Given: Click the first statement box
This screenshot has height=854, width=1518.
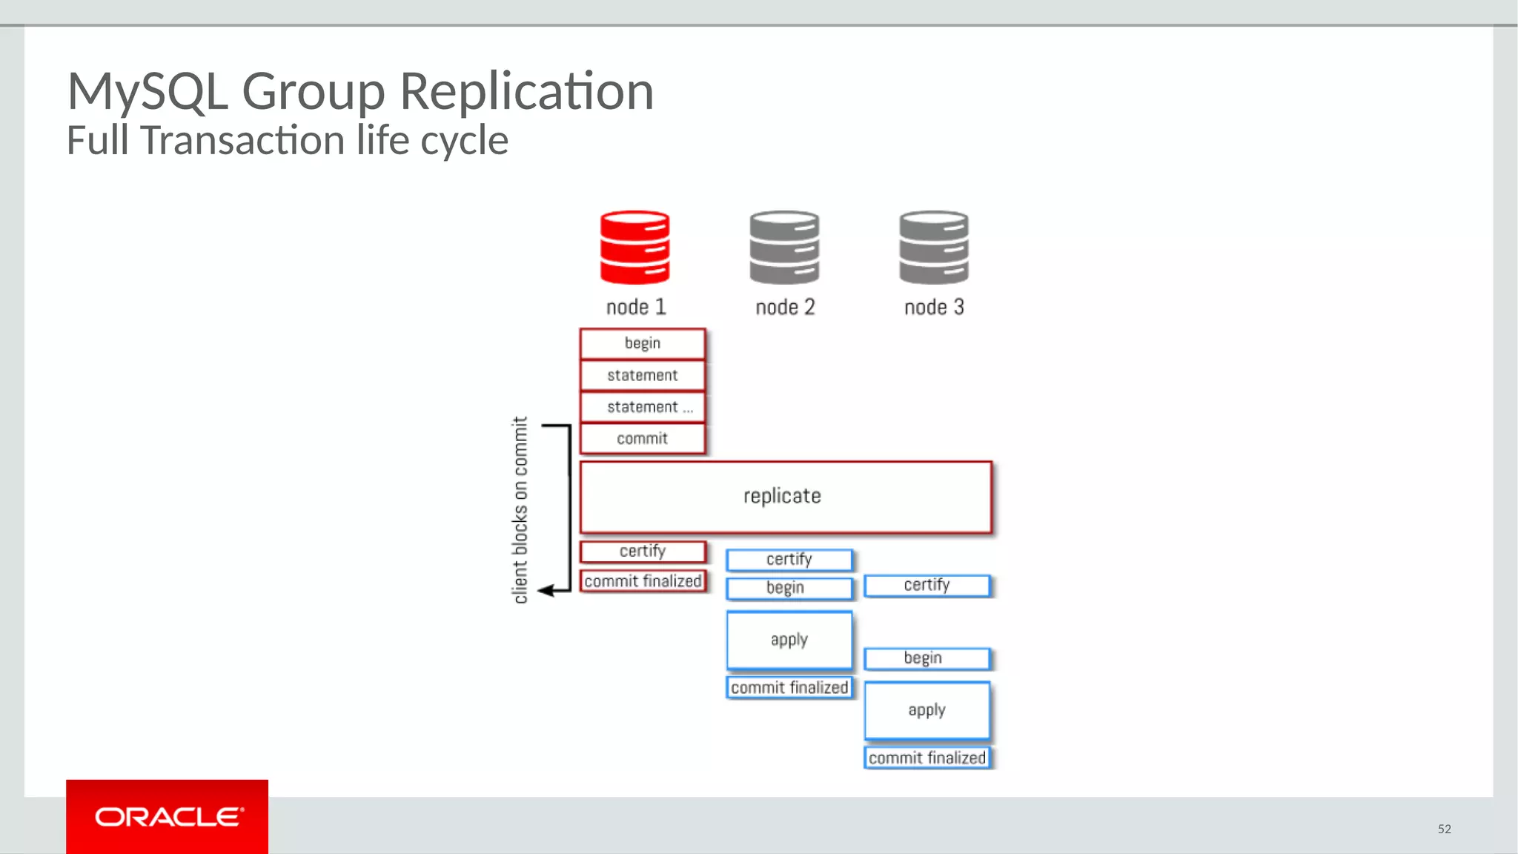Looking at the screenshot, I should coord(642,375).
